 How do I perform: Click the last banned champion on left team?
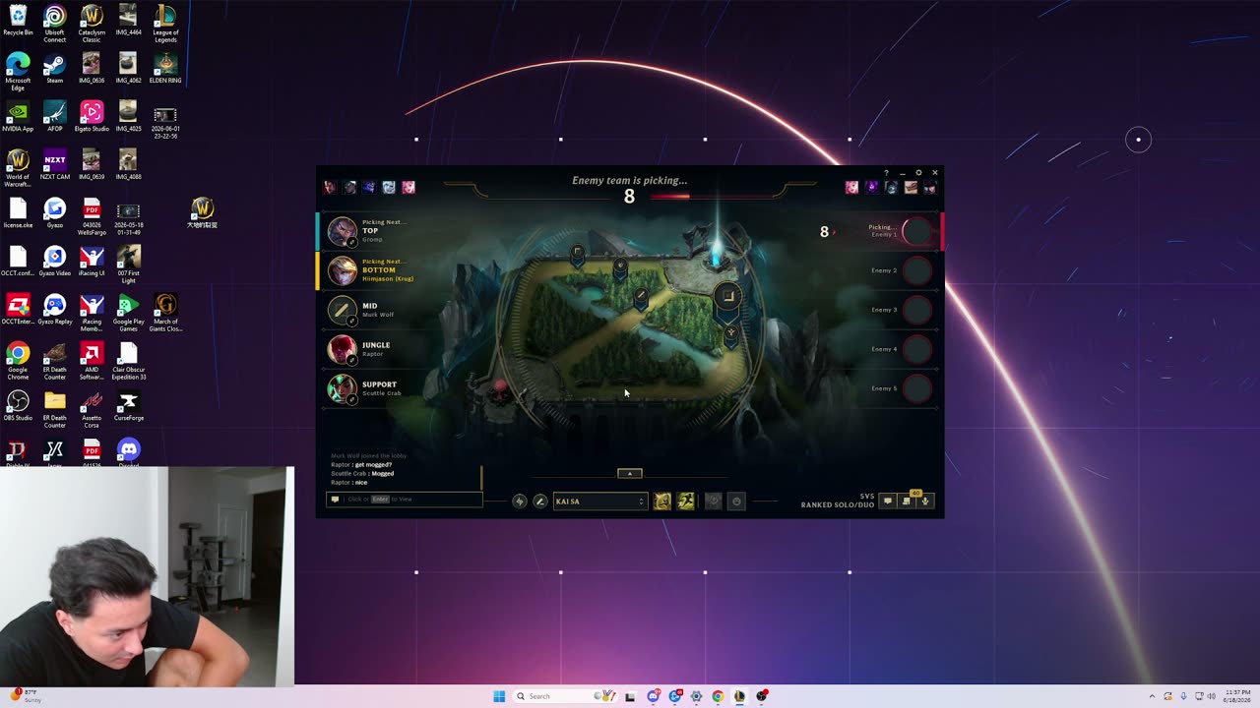coord(409,187)
